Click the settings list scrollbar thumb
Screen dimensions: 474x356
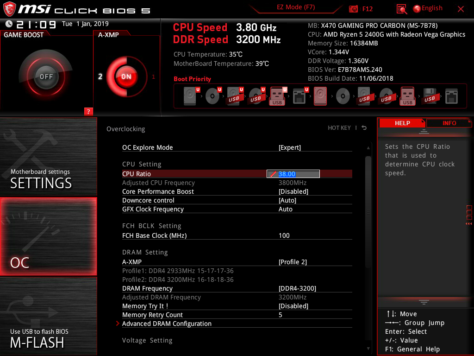coord(368,211)
